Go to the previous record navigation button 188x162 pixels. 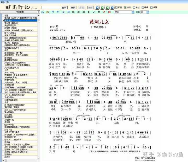click(x=102, y=8)
